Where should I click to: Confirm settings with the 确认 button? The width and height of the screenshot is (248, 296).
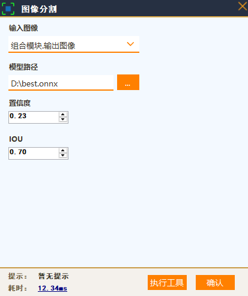click(215, 282)
